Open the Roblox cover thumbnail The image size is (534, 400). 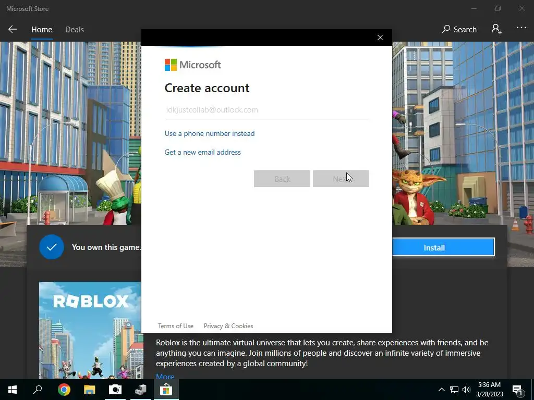pos(90,330)
